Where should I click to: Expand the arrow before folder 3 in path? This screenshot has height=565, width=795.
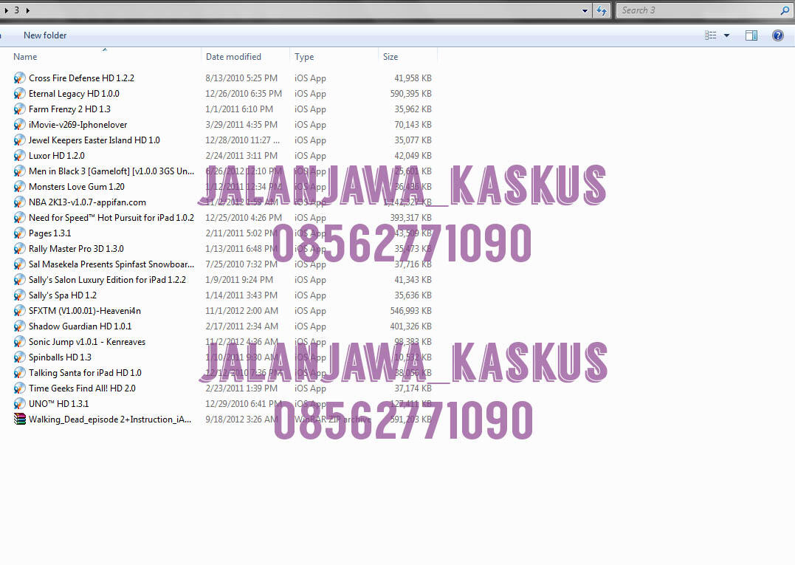[6, 10]
